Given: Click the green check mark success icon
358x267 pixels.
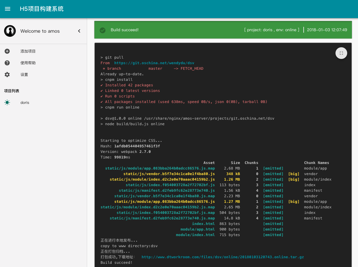Looking at the screenshot, I should click(x=103, y=30).
